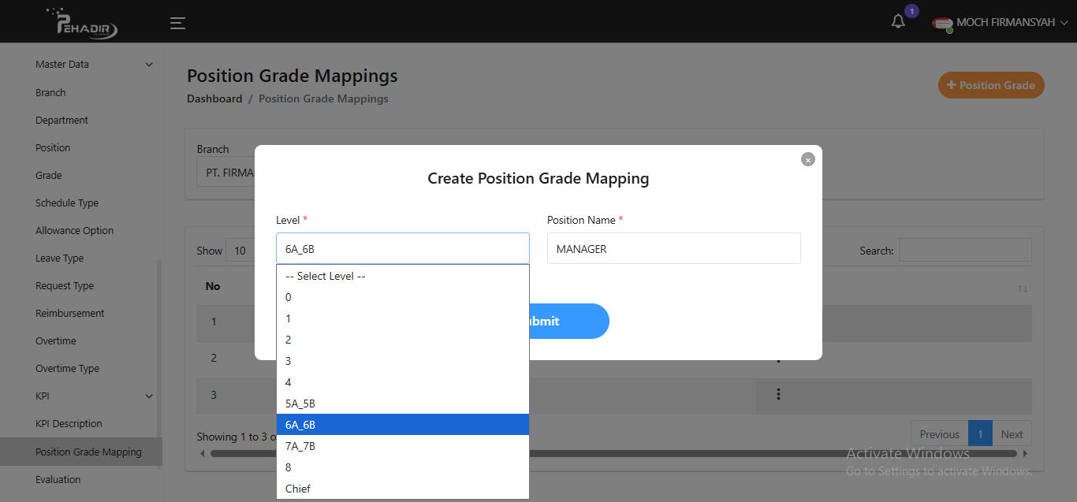Click the user avatar icon
Screen dimensions: 1077x502
941,24
